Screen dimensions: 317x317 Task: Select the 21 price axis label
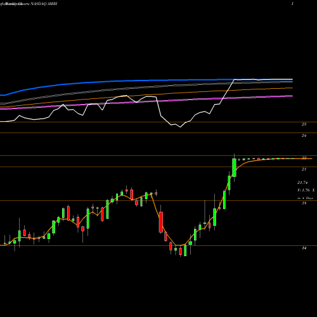pos(304,169)
